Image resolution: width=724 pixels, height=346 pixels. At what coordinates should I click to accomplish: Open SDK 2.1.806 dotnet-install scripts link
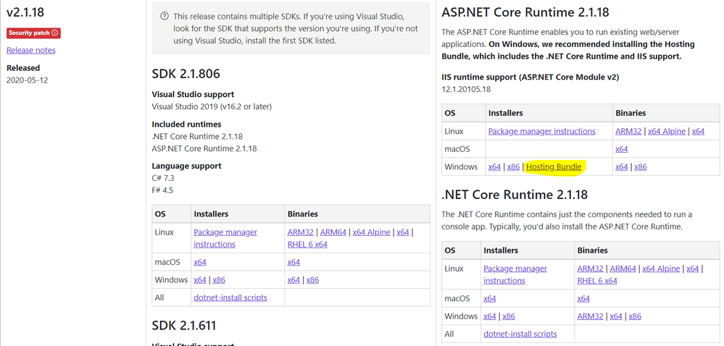230,298
